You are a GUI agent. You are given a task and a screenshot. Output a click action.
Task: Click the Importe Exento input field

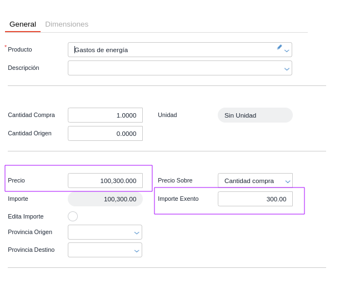[255, 199]
